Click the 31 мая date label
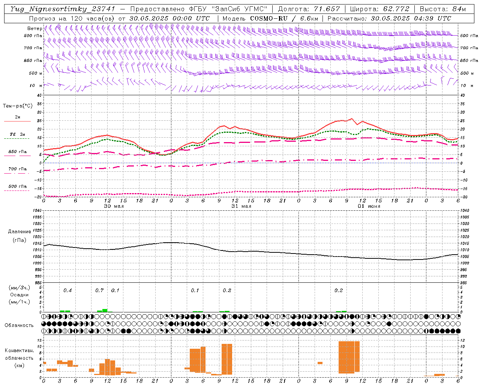This screenshot has width=480, height=384. pyautogui.click(x=241, y=206)
